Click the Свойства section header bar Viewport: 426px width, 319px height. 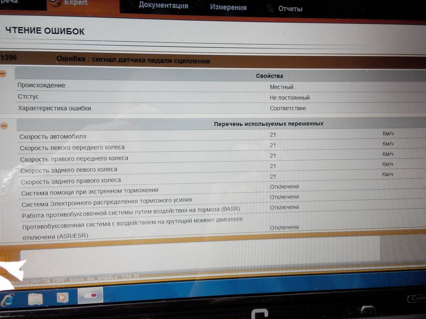[220, 75]
